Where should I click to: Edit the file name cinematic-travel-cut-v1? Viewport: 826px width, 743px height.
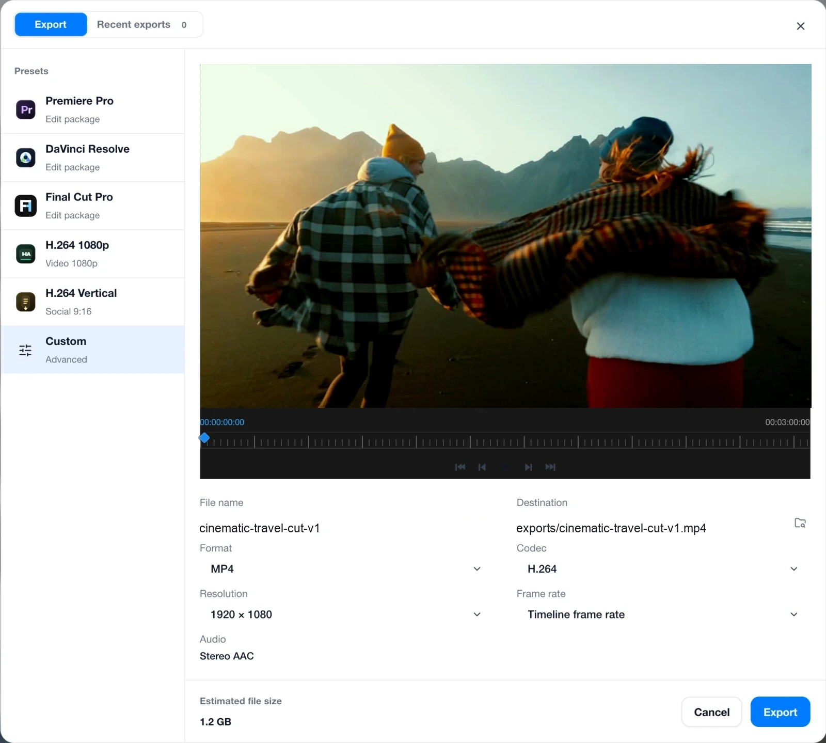point(346,528)
